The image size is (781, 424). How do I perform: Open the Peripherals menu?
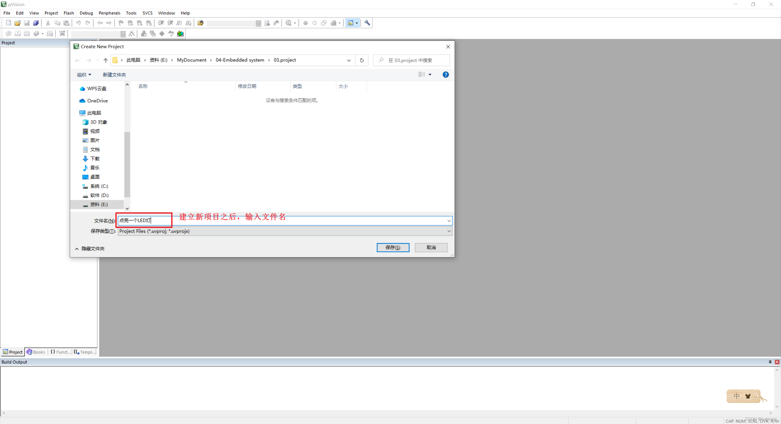(110, 13)
